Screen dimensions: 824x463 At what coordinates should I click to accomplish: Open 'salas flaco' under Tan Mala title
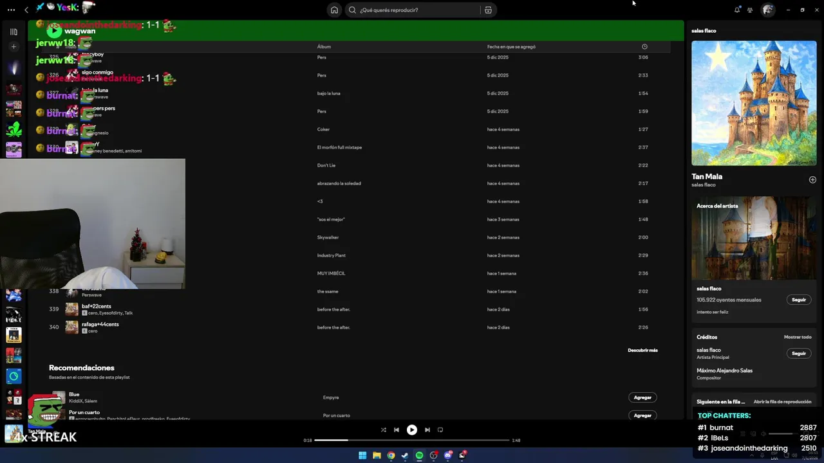[x=704, y=185]
